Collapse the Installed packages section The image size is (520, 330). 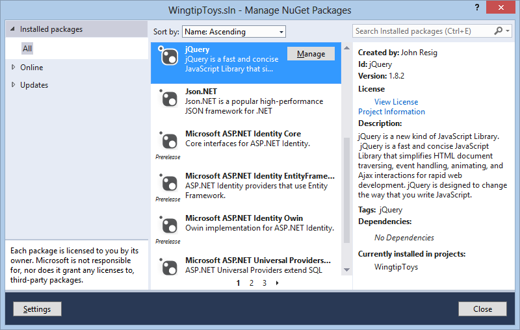[x=12, y=29]
